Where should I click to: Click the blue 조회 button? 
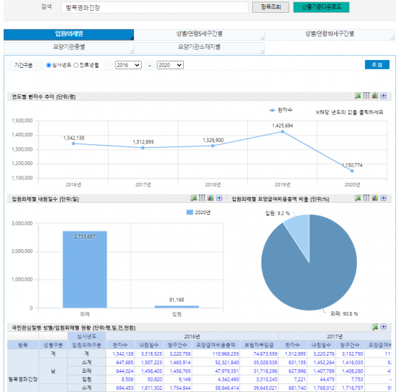377,64
